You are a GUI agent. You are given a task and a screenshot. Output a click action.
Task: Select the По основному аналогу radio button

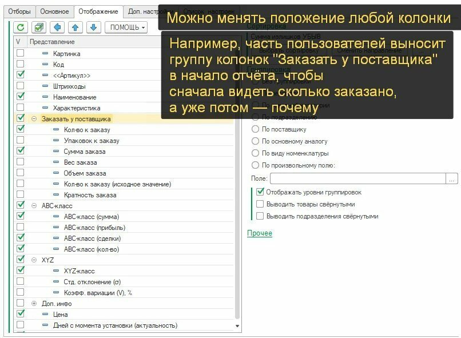[x=255, y=141]
